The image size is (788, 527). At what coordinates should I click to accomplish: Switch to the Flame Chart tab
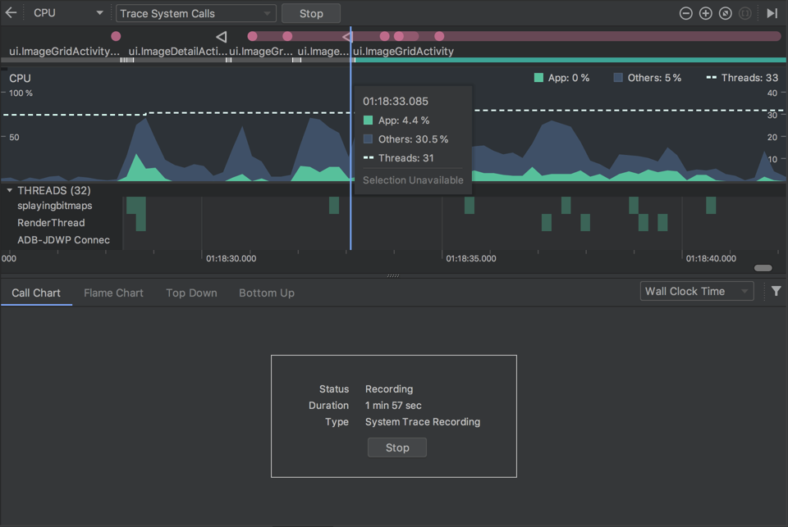click(x=113, y=293)
